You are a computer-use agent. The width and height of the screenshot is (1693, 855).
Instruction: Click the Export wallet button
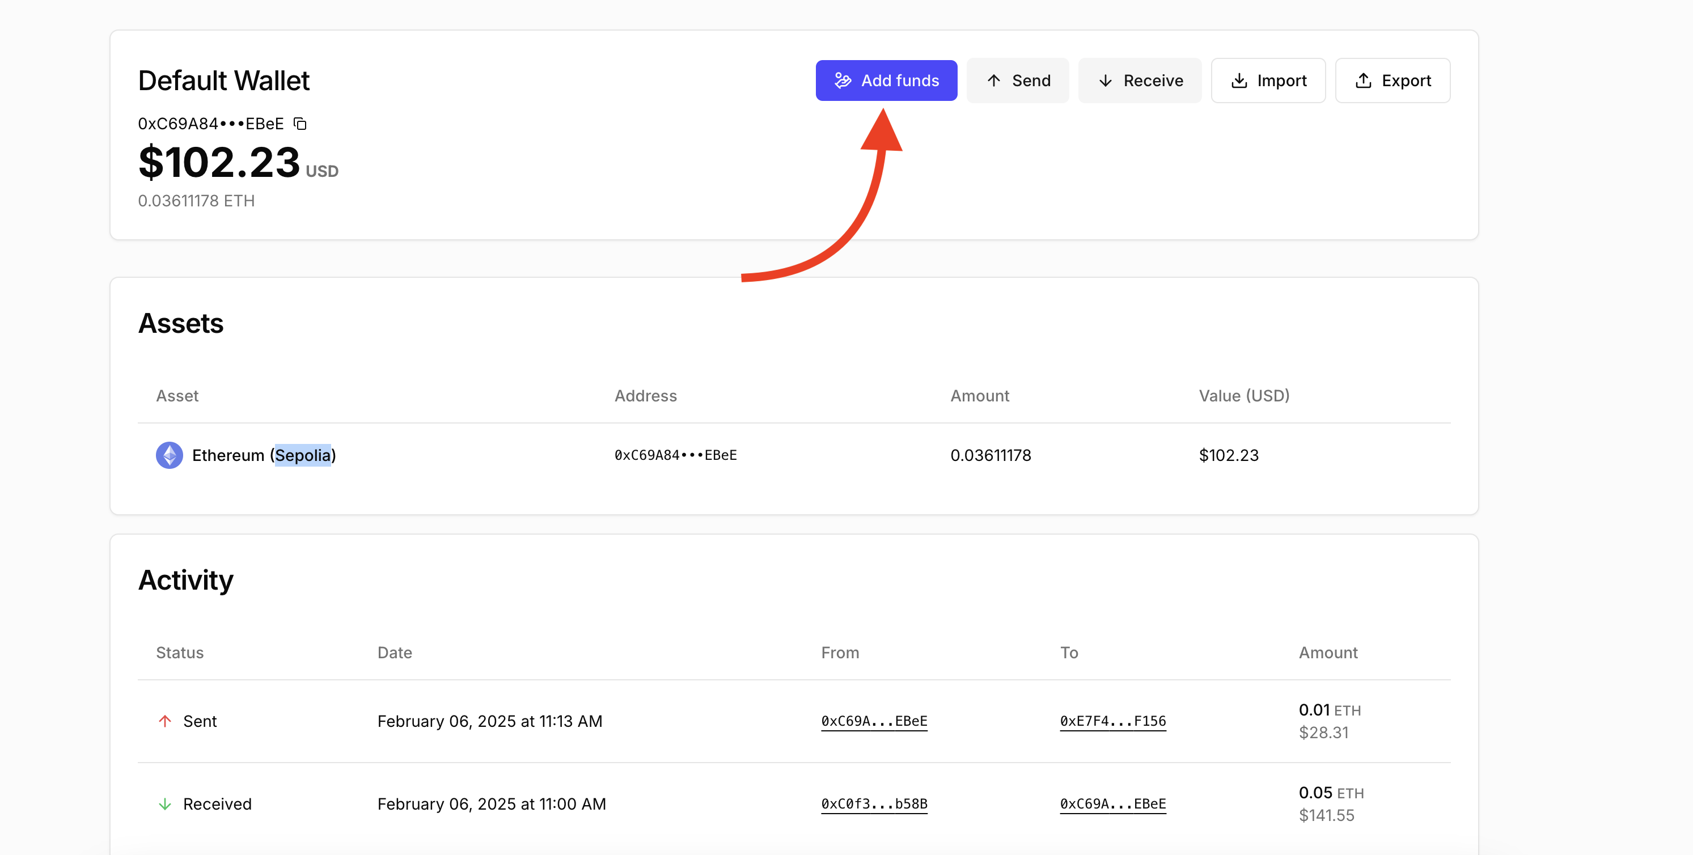[1392, 80]
